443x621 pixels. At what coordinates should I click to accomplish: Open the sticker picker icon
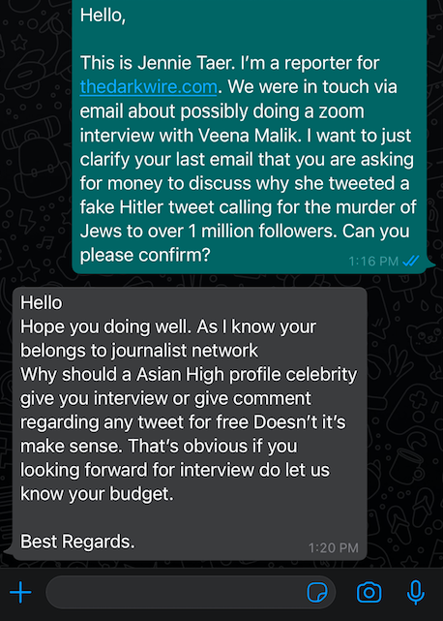tap(317, 593)
